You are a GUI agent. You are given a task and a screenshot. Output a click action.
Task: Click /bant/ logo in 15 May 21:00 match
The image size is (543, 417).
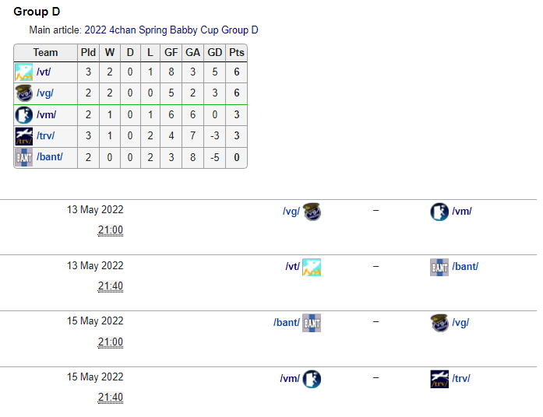click(312, 323)
